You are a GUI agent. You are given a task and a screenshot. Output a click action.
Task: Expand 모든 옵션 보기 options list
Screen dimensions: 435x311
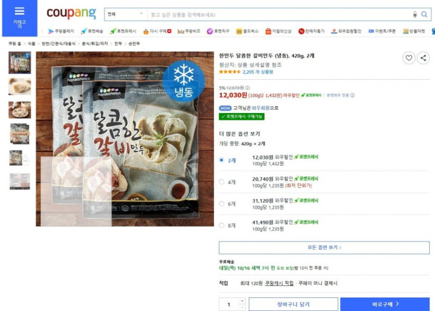click(324, 247)
